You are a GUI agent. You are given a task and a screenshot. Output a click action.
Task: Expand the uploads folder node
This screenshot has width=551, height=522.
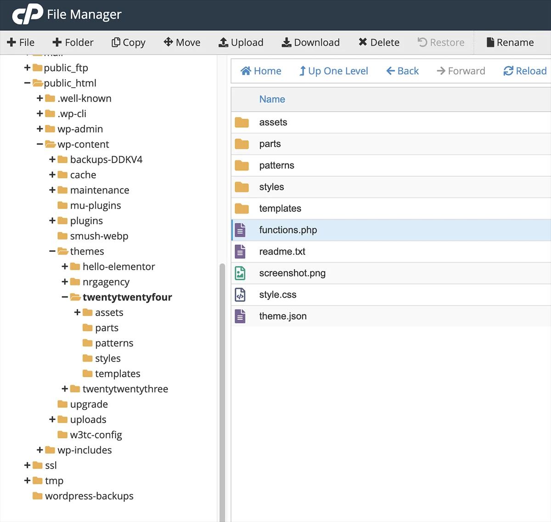pos(52,420)
